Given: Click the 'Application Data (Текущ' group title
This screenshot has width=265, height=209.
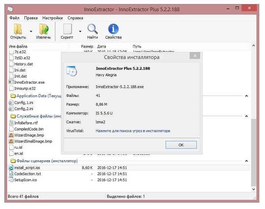Looking at the screenshot, I should (39, 96).
